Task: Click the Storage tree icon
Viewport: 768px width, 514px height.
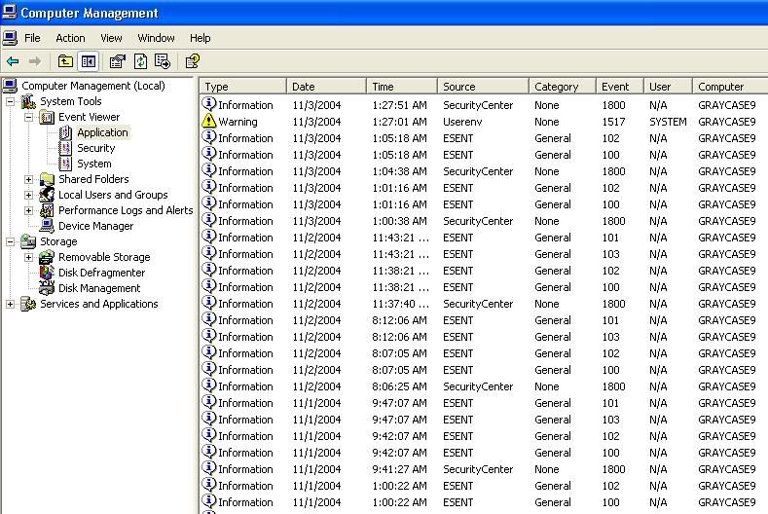Action: [28, 241]
